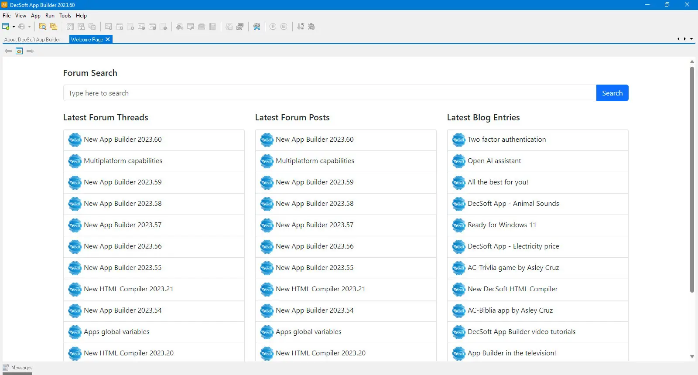Viewport: 698px width, 375px height.
Task: Click the open folder with magnifier icon
Action: tap(43, 27)
